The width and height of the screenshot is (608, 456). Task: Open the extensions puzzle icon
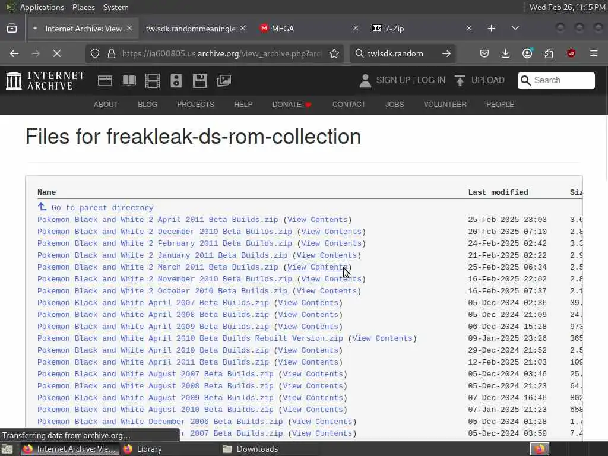click(x=549, y=53)
